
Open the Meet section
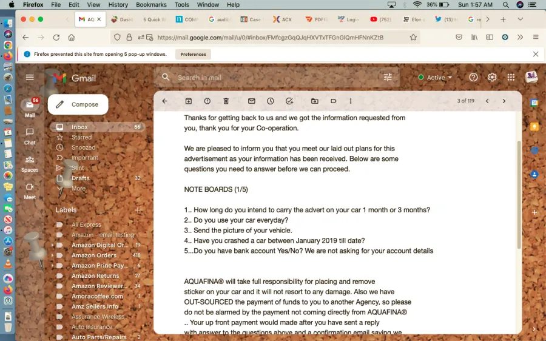pyautogui.click(x=30, y=191)
